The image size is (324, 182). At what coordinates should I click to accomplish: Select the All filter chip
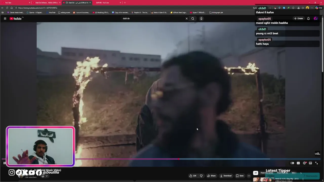[x=256, y=173]
